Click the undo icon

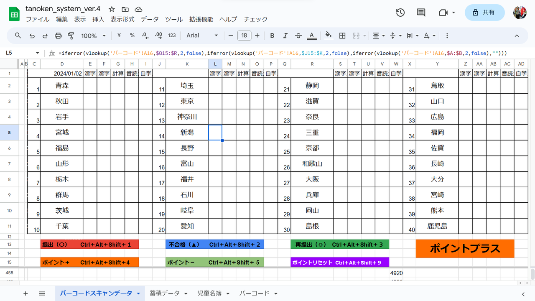coord(31,36)
